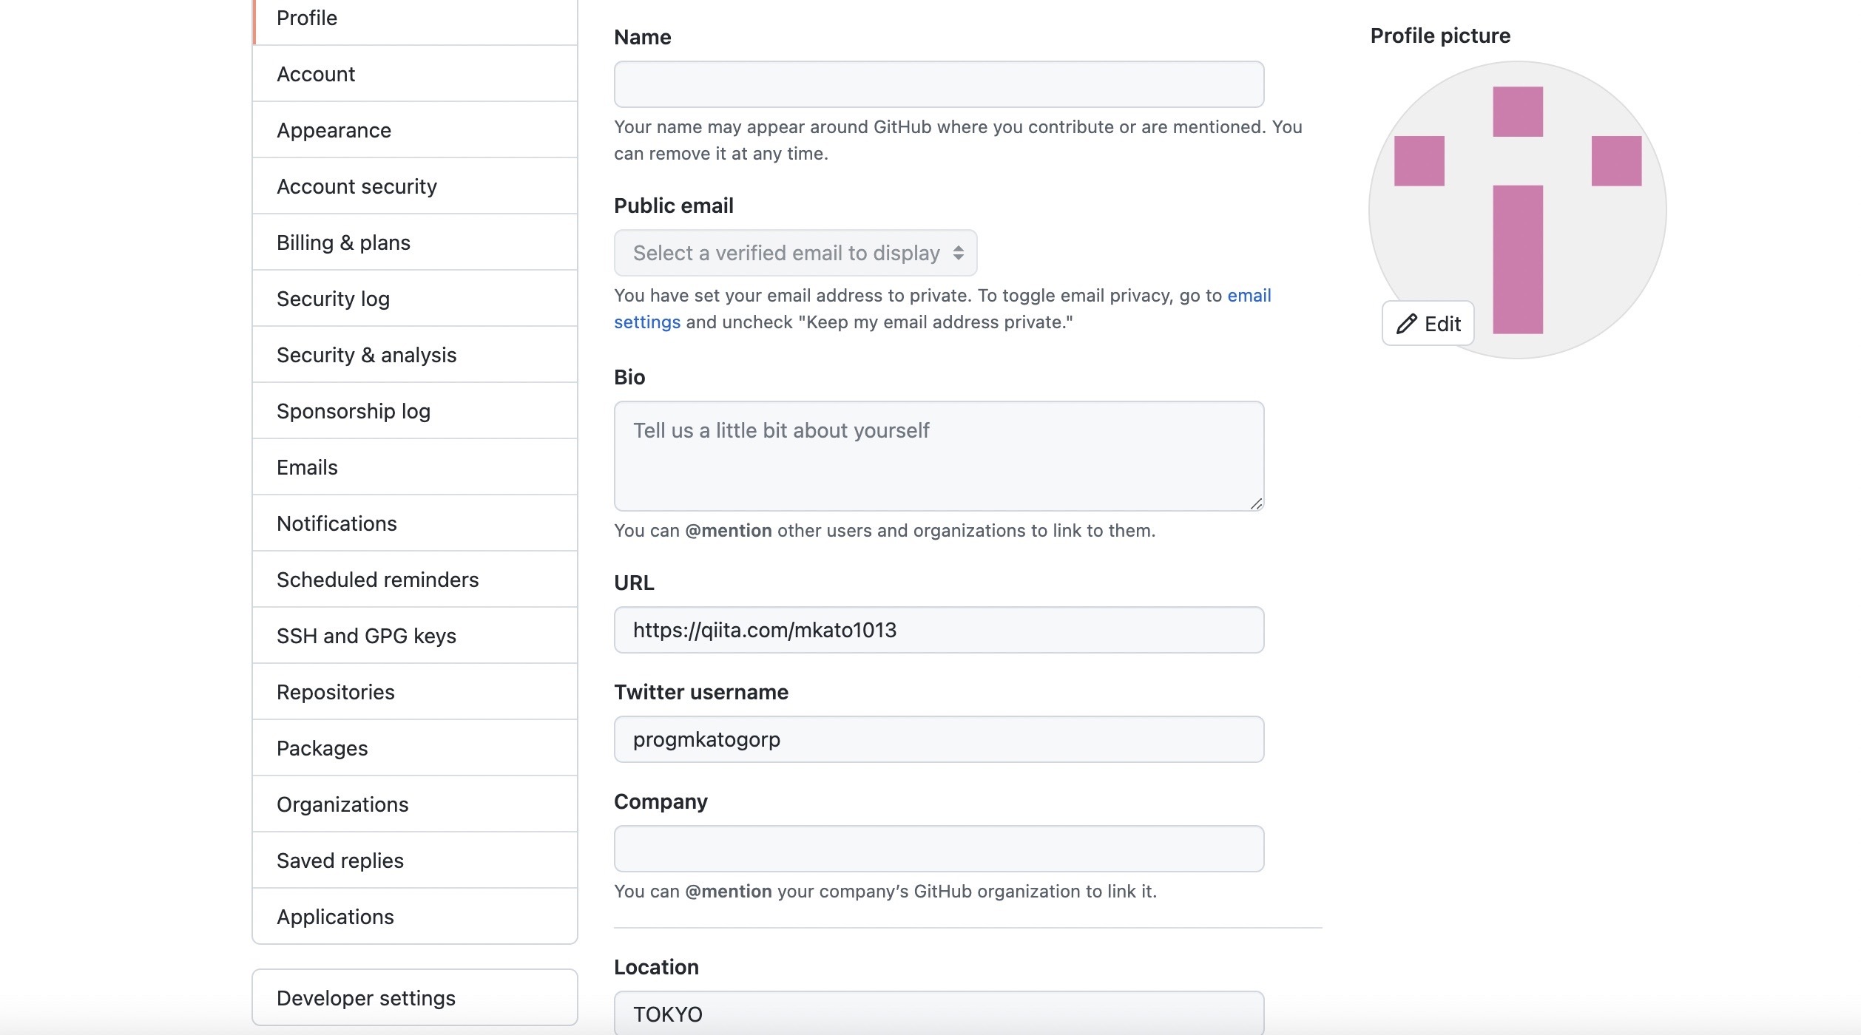The width and height of the screenshot is (1861, 1035).
Task: Click the Bio text area
Action: (939, 456)
